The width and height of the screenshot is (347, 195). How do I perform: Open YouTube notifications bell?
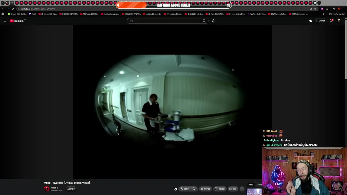point(331,21)
